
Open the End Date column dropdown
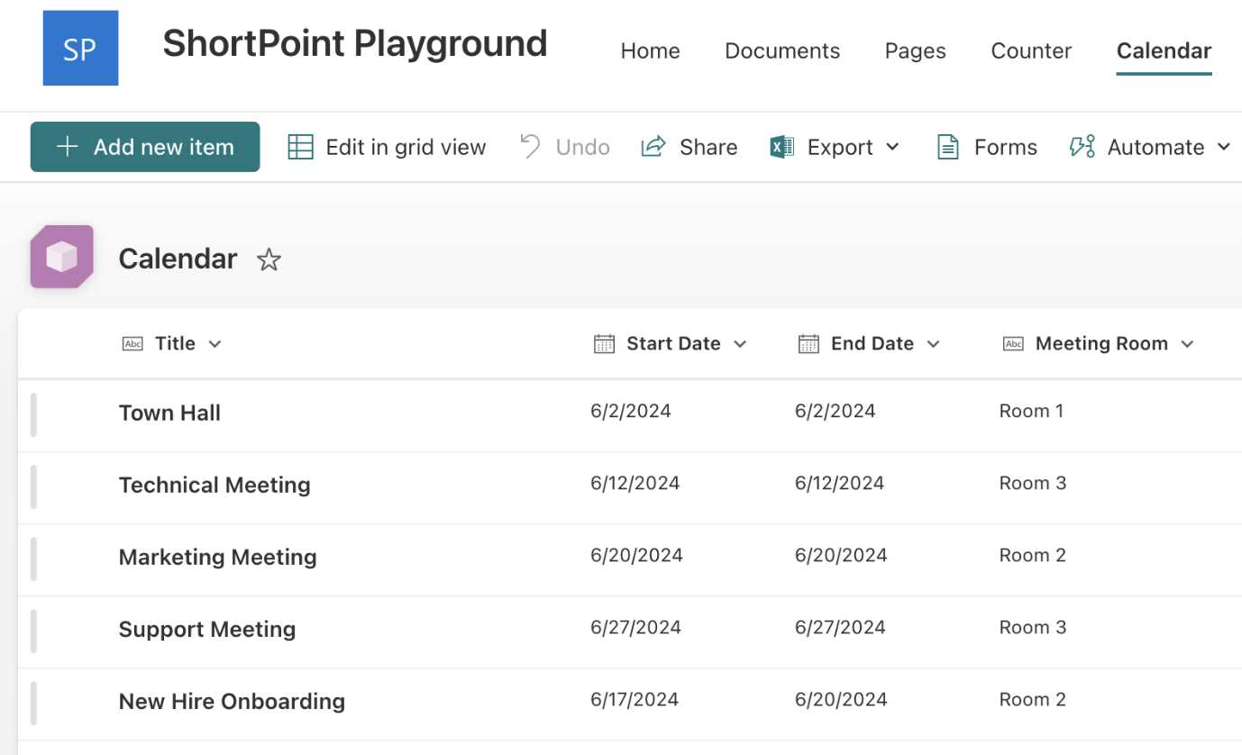(933, 343)
